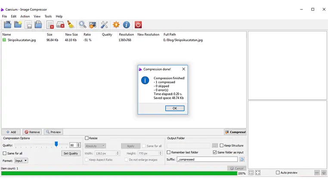Click the Remove Item from list icon
The width and height of the screenshot is (328, 182).
pos(50,25)
